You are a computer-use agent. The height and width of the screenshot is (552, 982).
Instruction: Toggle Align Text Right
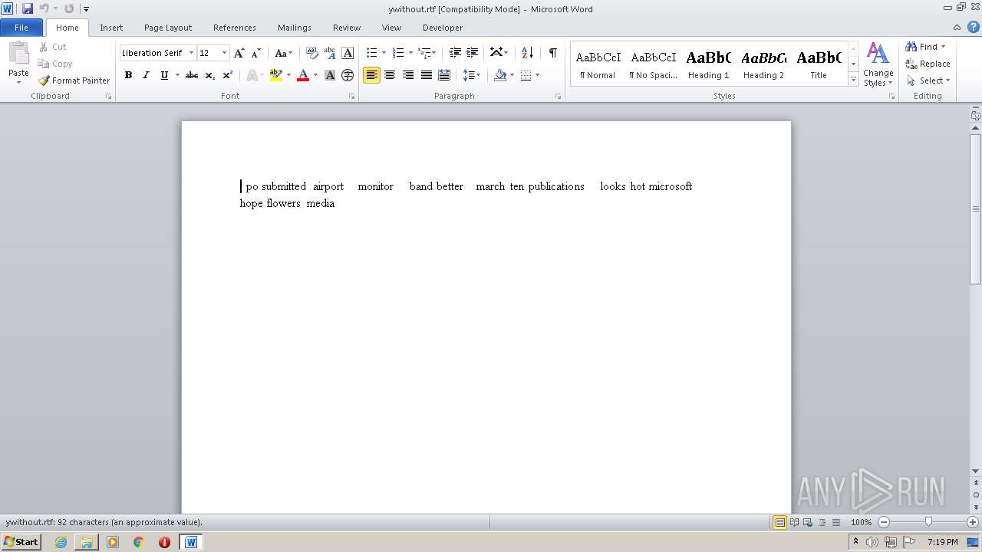click(408, 75)
